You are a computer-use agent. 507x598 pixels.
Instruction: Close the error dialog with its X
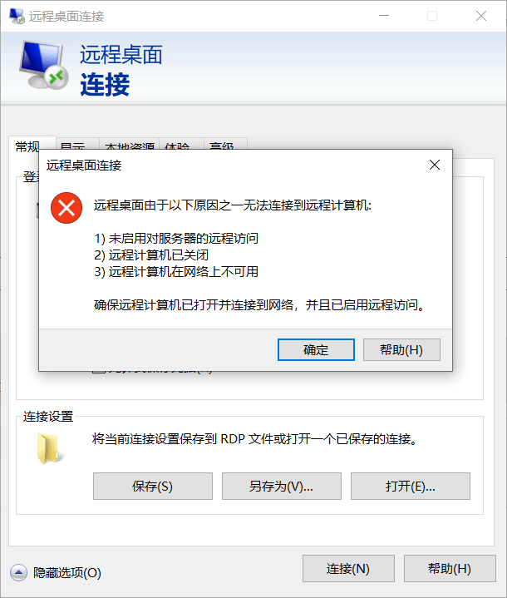point(435,165)
